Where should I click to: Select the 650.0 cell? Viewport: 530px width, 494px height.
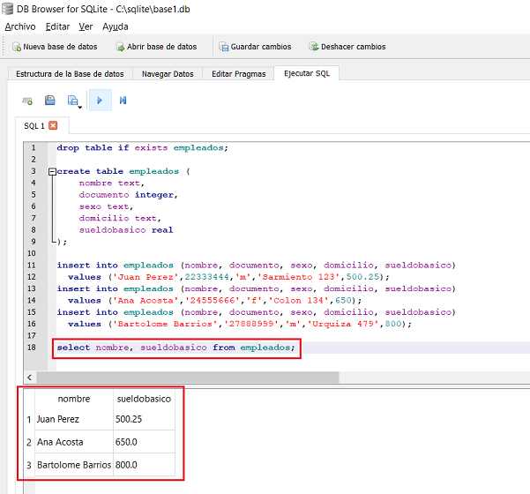coord(145,442)
